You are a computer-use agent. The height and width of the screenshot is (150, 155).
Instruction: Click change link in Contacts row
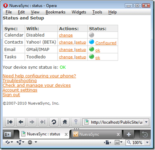click(66, 42)
